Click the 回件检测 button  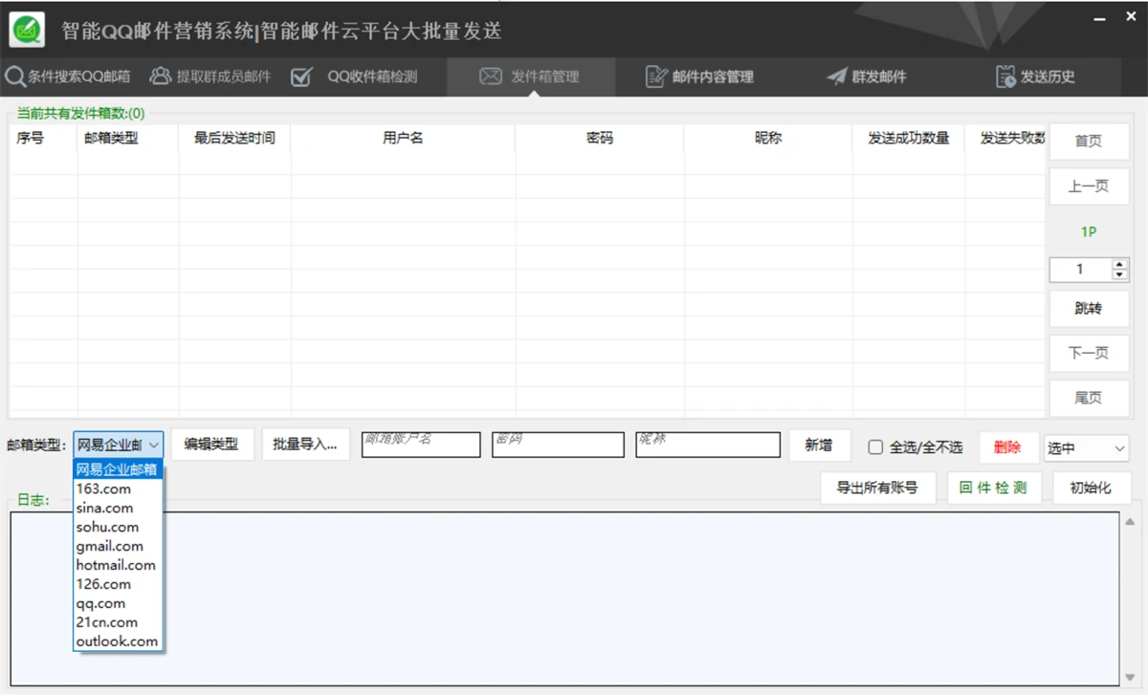pyautogui.click(x=994, y=488)
